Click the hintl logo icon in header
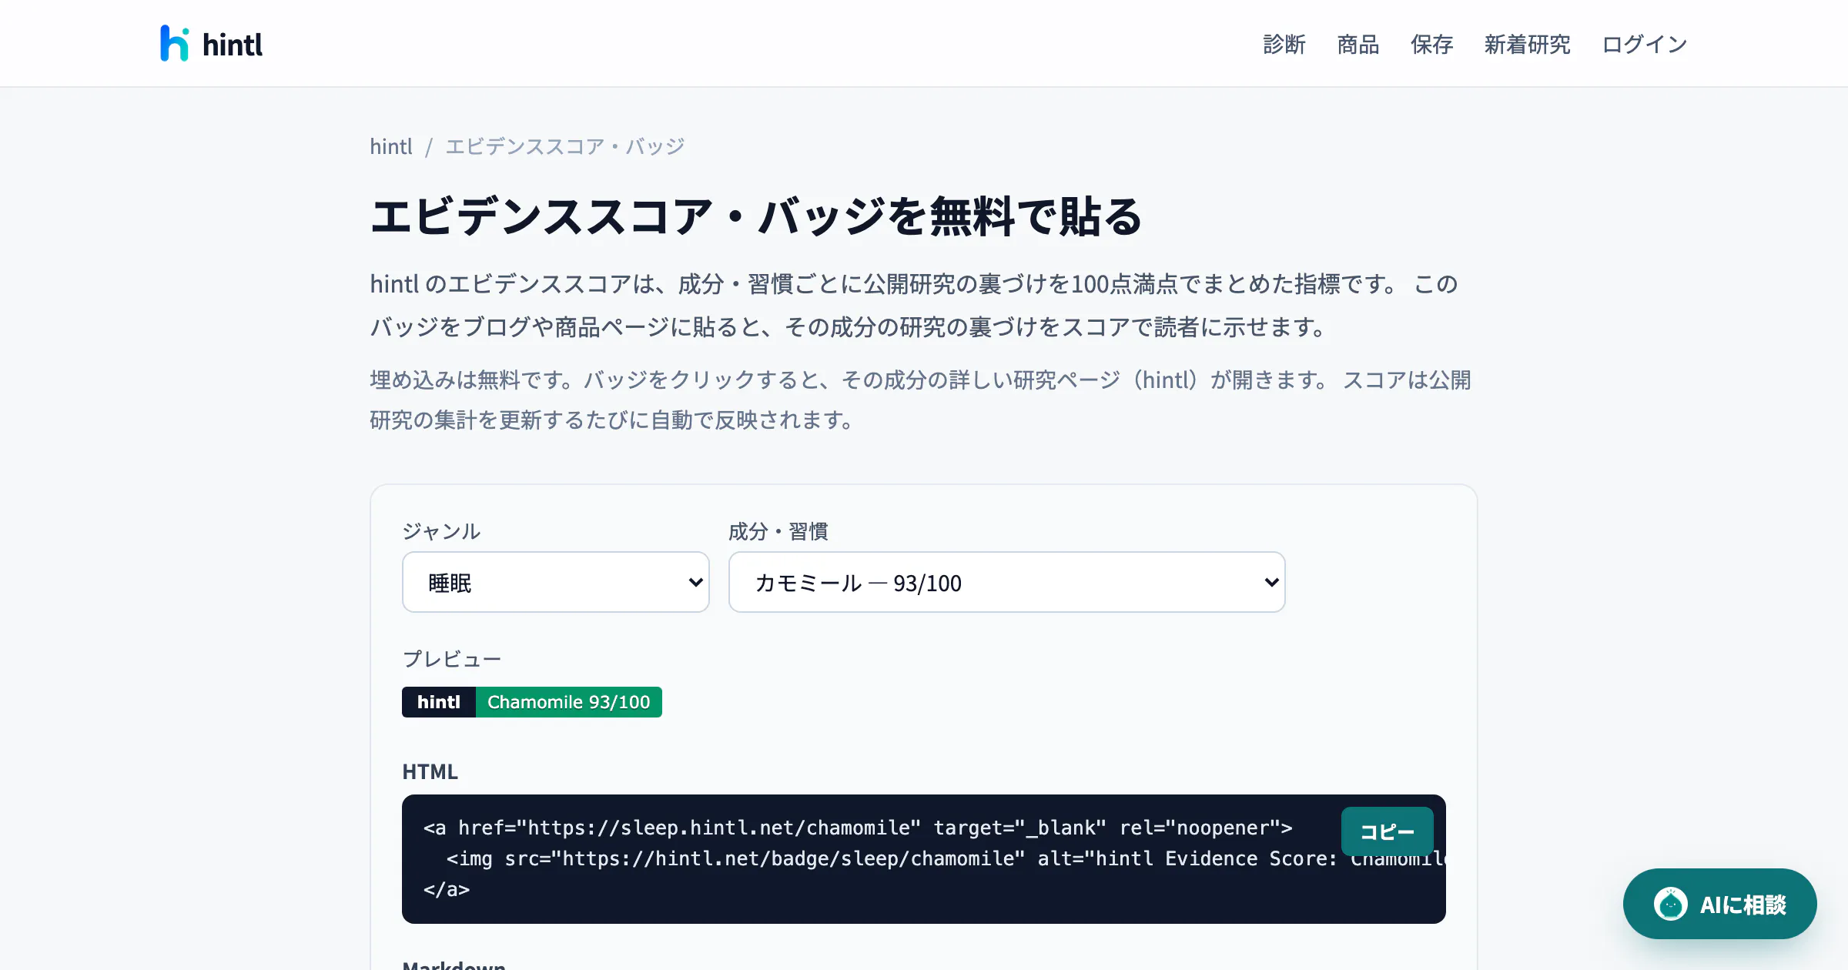 (x=174, y=43)
